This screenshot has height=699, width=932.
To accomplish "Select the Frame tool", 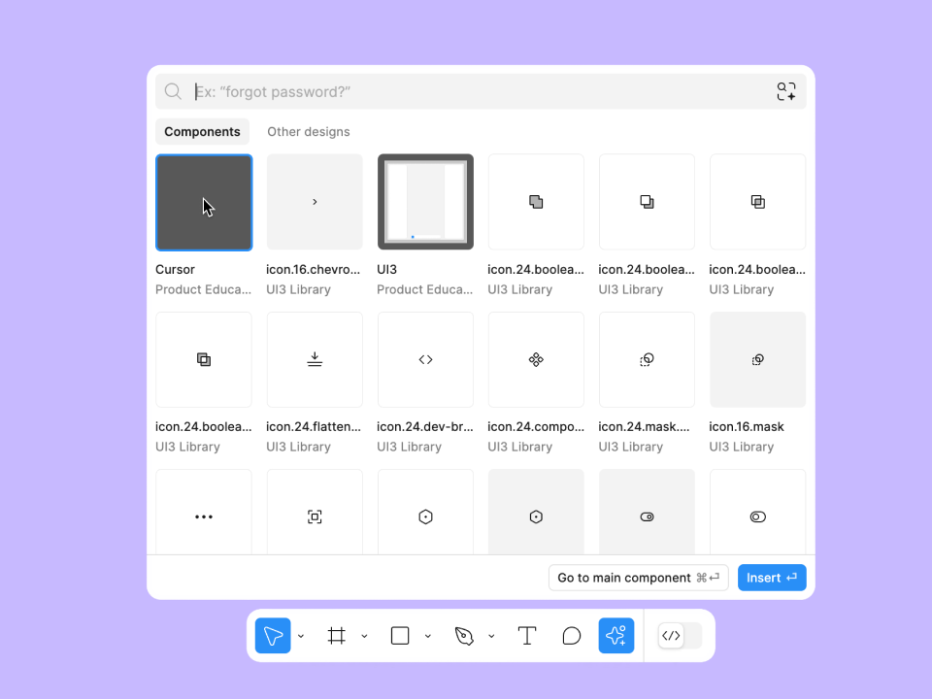I will click(337, 636).
